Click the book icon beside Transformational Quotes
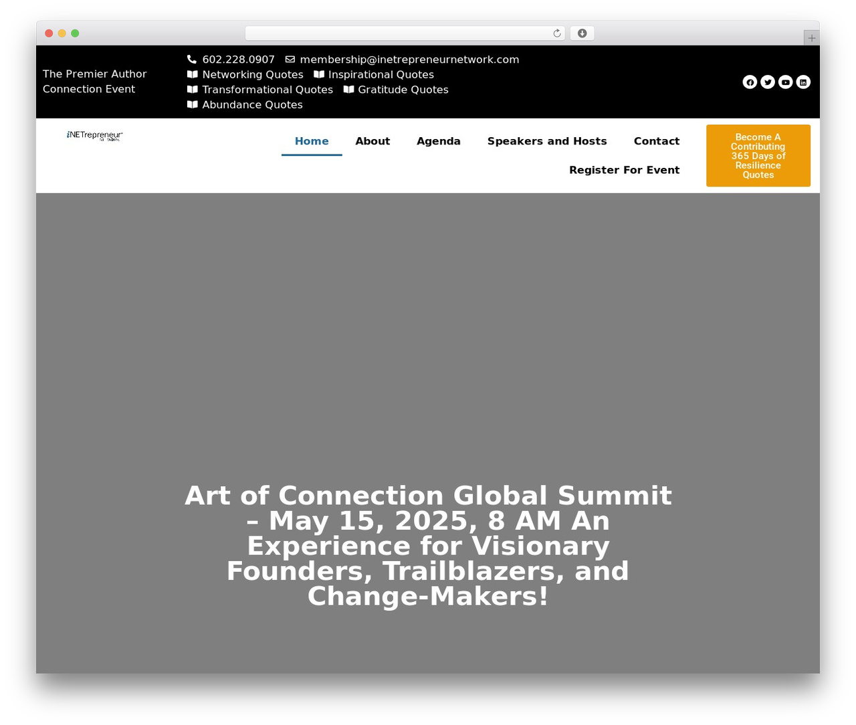 pyautogui.click(x=193, y=90)
